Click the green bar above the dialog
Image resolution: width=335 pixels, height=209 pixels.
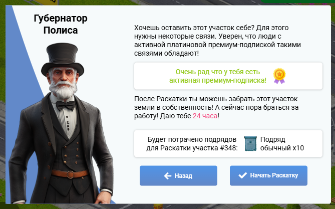click(297, 2)
